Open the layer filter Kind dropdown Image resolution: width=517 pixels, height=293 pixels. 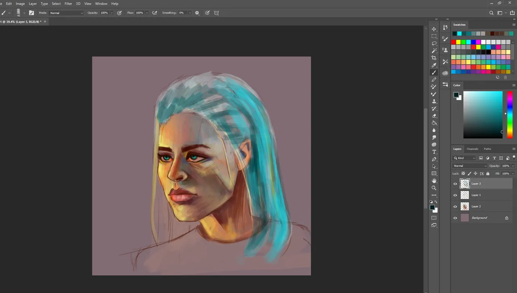click(x=464, y=158)
